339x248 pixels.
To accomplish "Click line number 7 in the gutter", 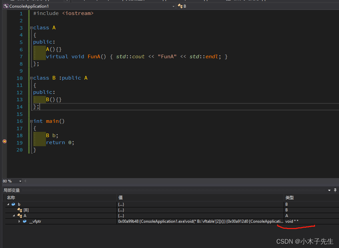I will [21, 57].
